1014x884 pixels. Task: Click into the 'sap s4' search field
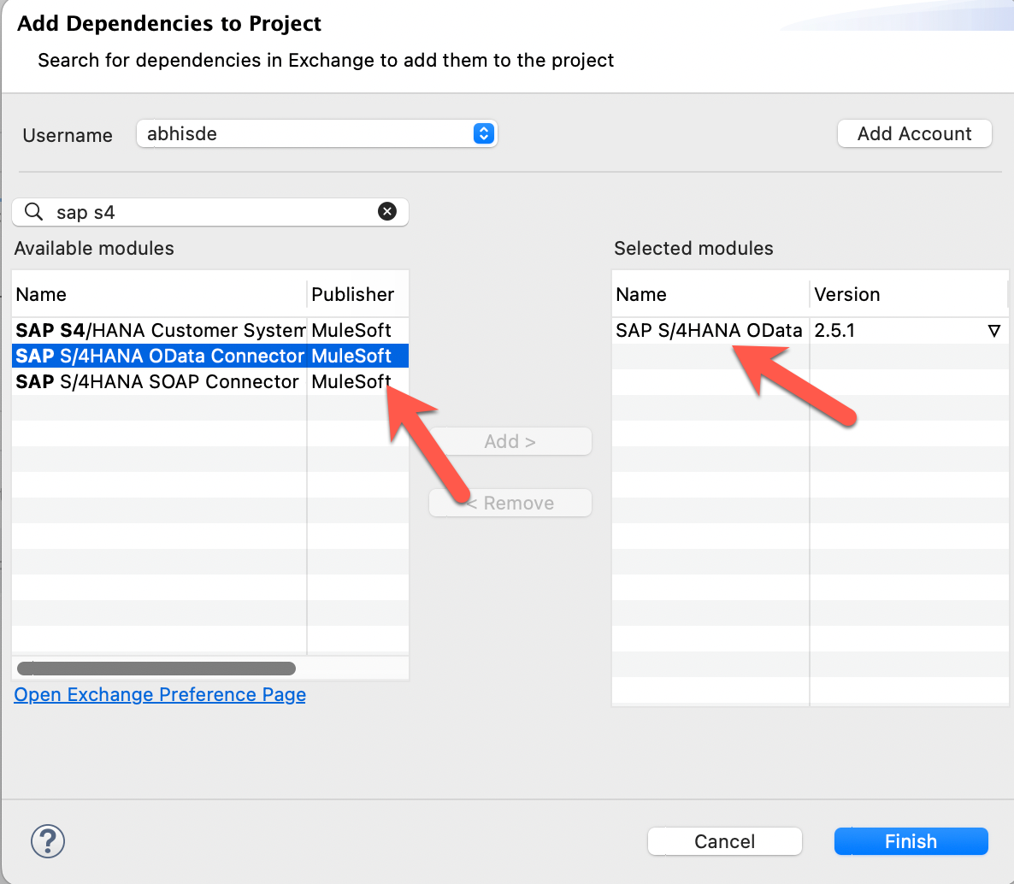click(x=210, y=212)
